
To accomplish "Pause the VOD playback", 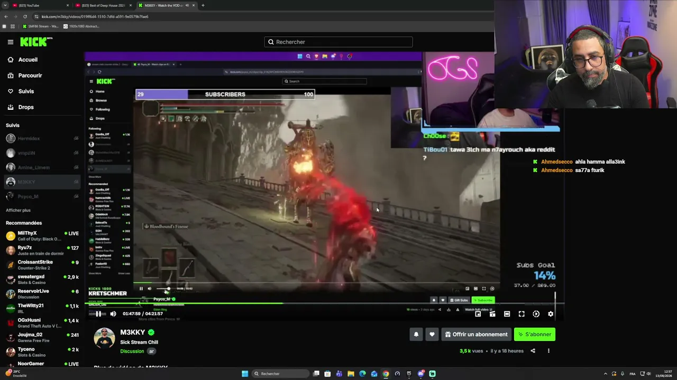I will coord(98,313).
